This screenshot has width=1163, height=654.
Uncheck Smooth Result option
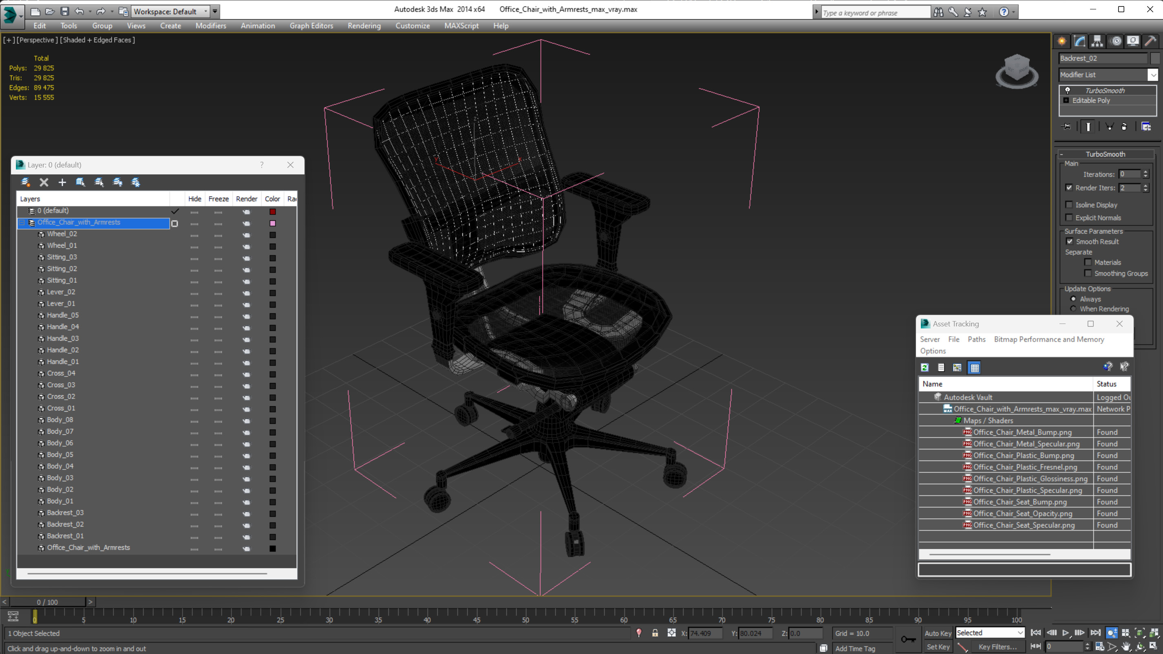click(1070, 242)
